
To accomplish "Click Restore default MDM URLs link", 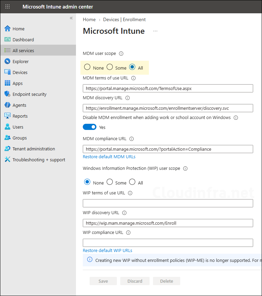I will pos(109,157).
